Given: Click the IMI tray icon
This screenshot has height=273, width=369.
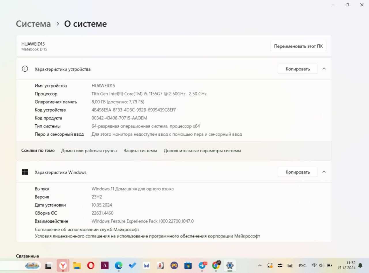Looking at the screenshot, I should pos(290,265).
